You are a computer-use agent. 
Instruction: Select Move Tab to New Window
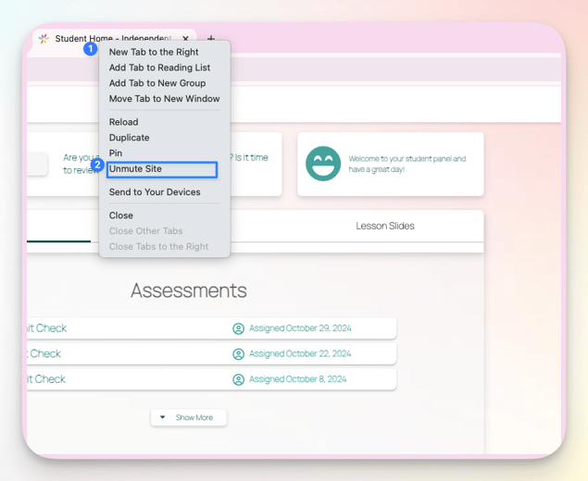pyautogui.click(x=164, y=99)
